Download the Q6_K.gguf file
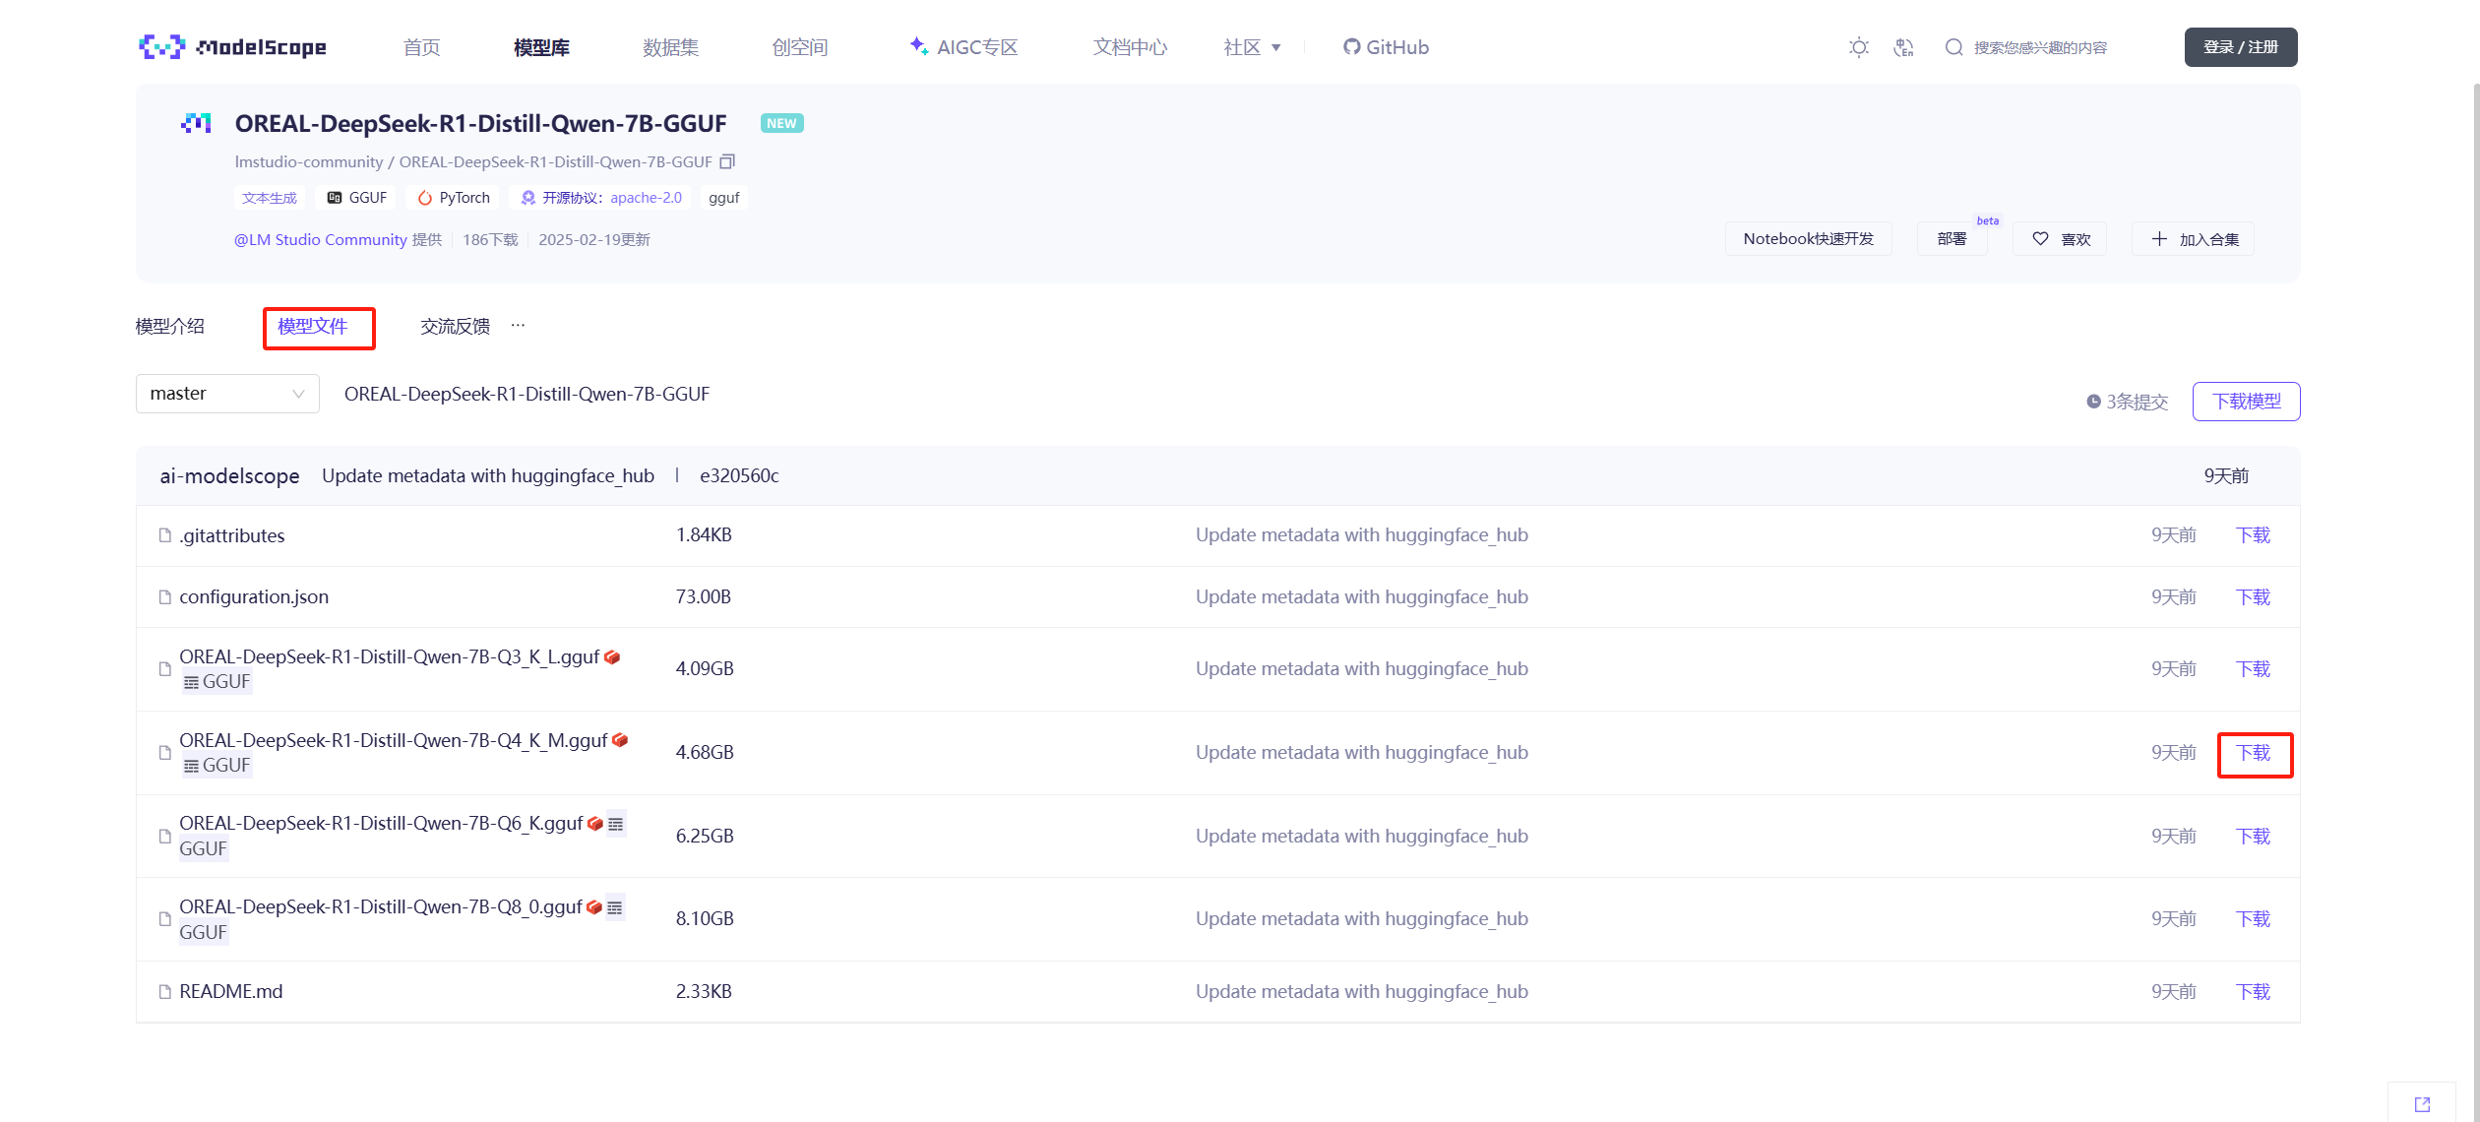 click(x=2253, y=837)
